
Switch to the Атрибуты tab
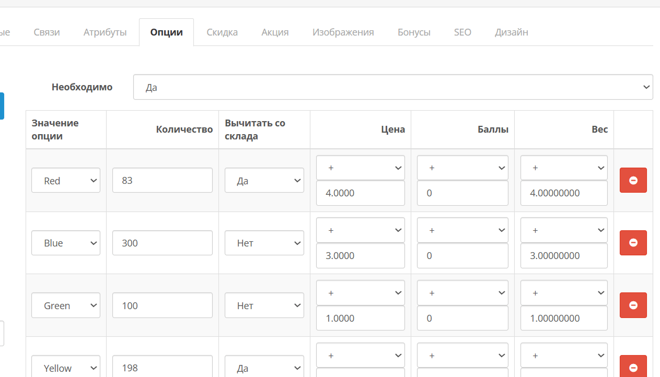pos(105,32)
